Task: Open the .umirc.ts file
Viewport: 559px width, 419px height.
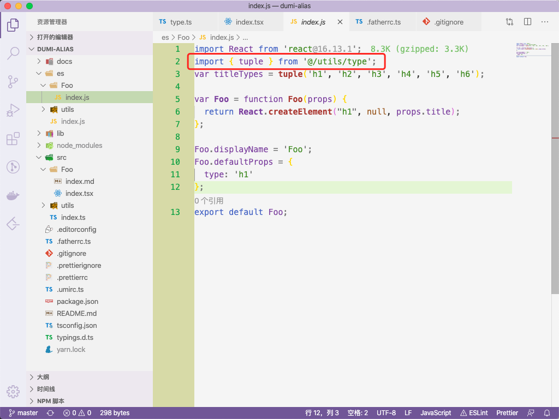Action: (x=90, y=289)
